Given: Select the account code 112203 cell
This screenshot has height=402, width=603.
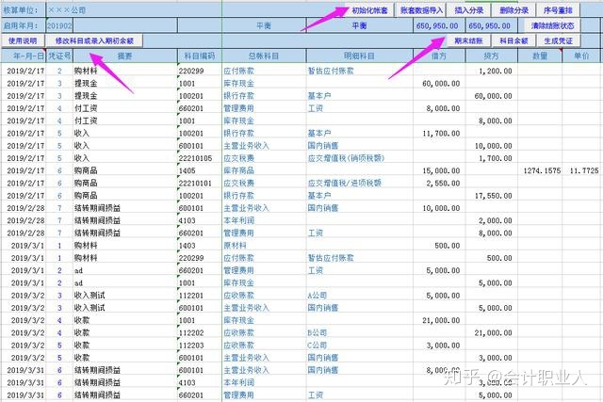Looking at the screenshot, I should point(199,346).
